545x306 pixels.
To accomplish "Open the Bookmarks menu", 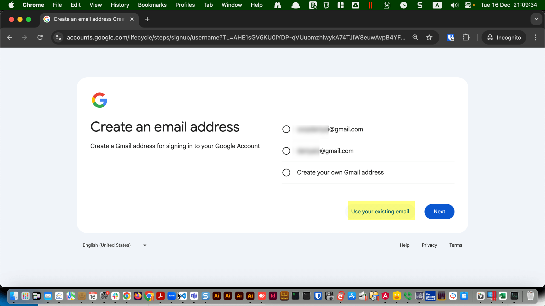I will [152, 5].
